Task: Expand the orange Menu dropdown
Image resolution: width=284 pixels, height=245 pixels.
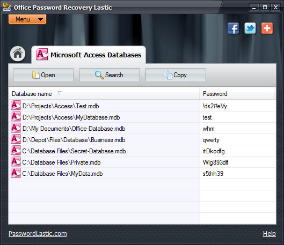Action: click(27, 19)
